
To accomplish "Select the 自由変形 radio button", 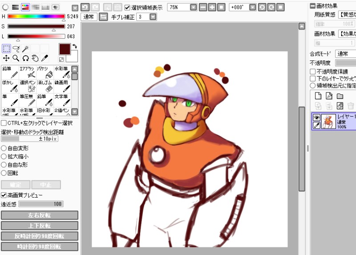I will (x=4, y=148).
